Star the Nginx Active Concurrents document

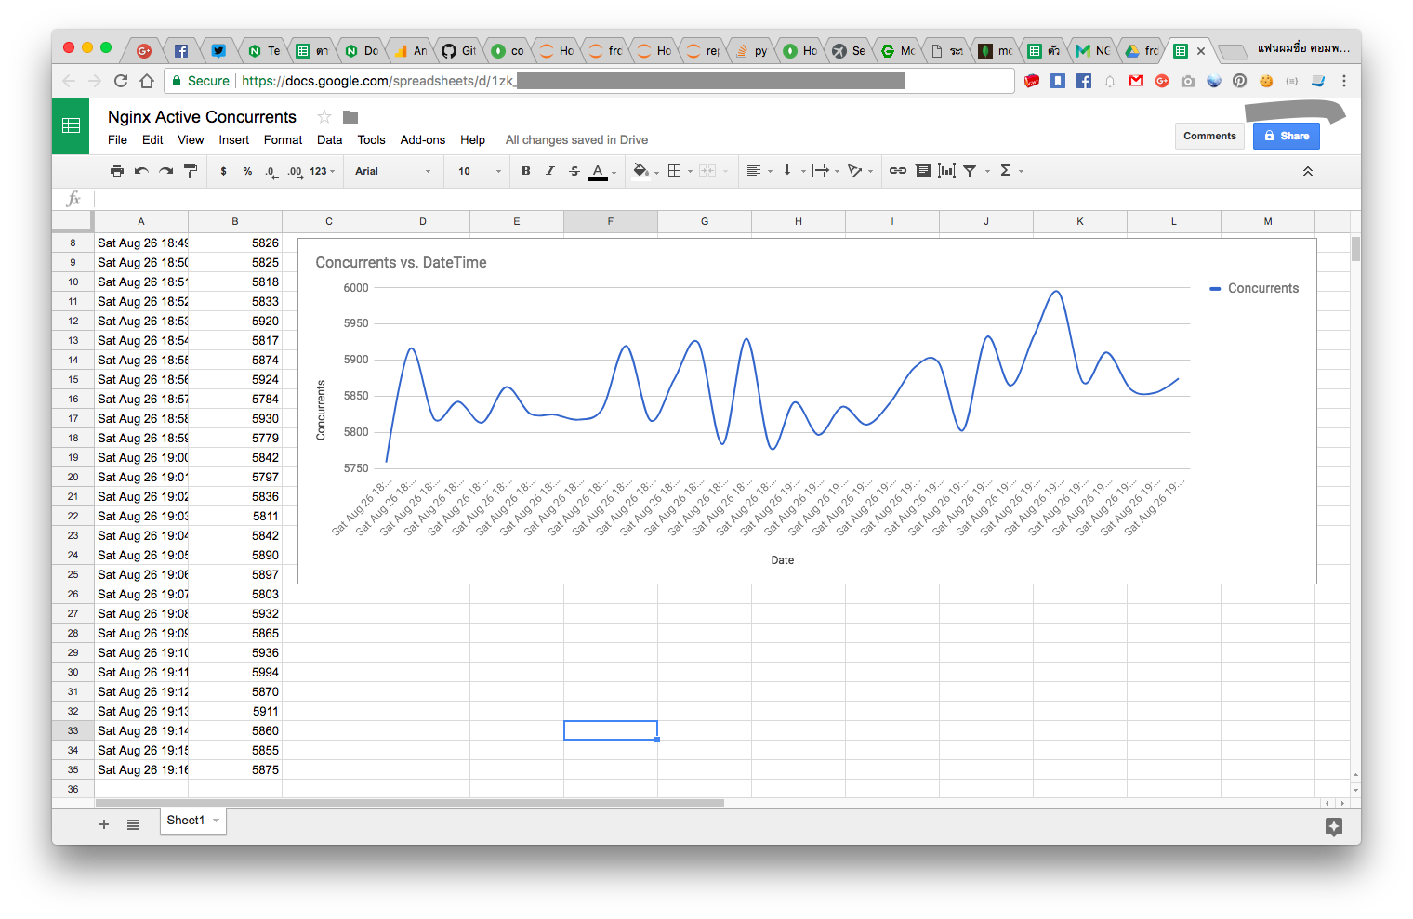click(x=324, y=117)
